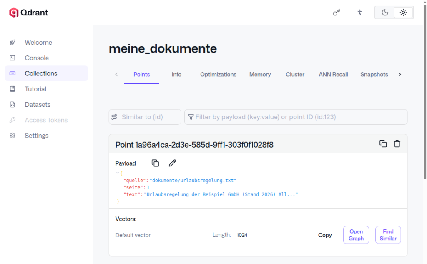Click the Copy vector button
The height and width of the screenshot is (264, 427).
325,235
